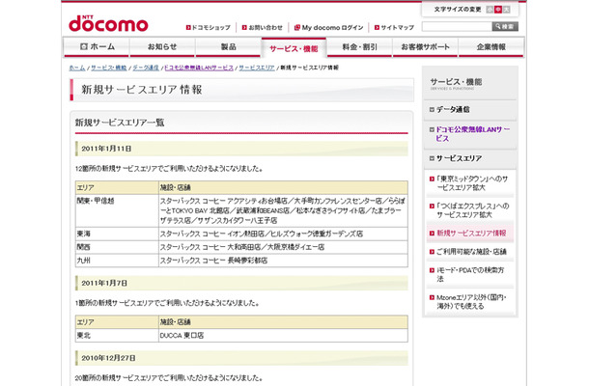This screenshot has width=589, height=386.
Task: Open 「東京ミッドタウン」へのサービスエリア拡大 sidebar link
Action: [x=472, y=183]
